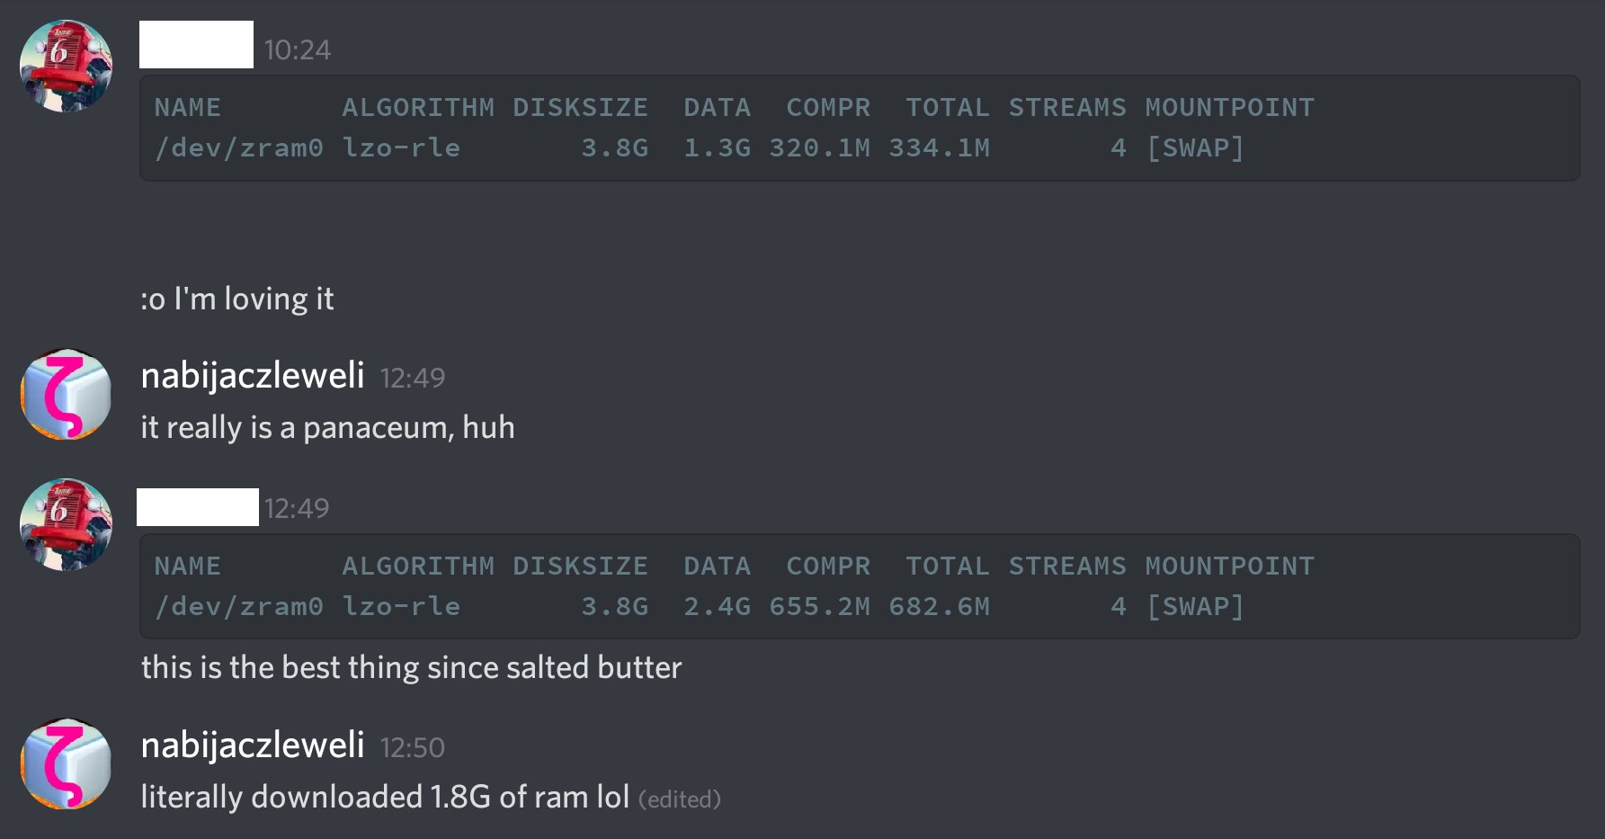Image resolution: width=1605 pixels, height=839 pixels.
Task: Click the 12:50 message timestamp
Action: [x=412, y=748]
